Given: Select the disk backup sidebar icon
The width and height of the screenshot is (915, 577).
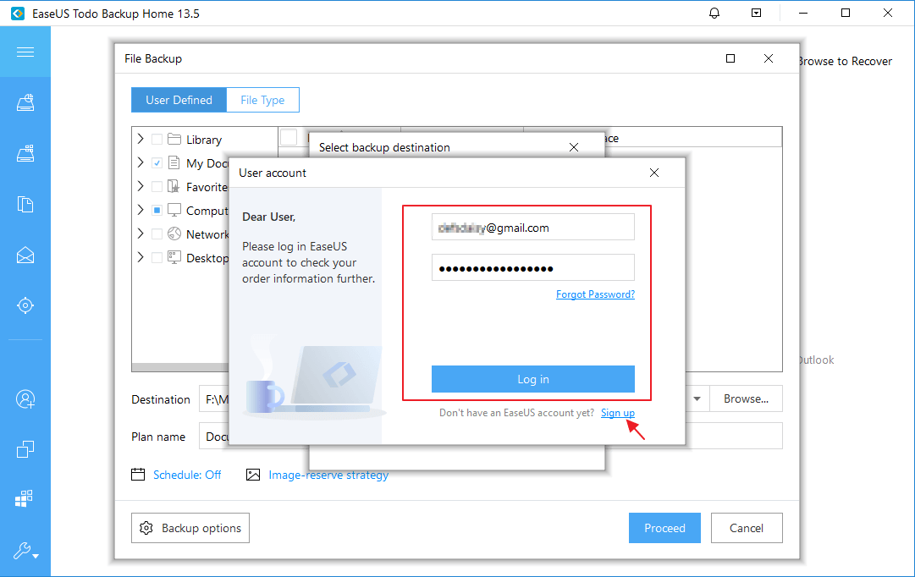Looking at the screenshot, I should point(25,103).
